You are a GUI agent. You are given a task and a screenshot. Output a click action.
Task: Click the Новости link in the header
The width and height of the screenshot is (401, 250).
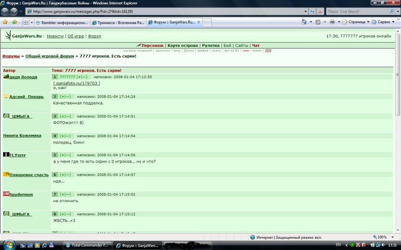pyautogui.click(x=55, y=36)
